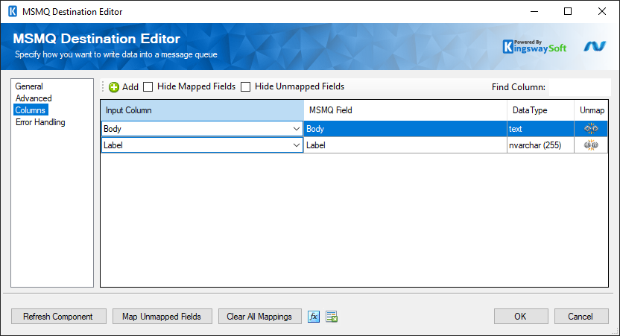Click Clear All Mappings button

[x=260, y=317]
